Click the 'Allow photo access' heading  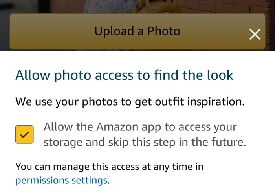click(x=124, y=75)
